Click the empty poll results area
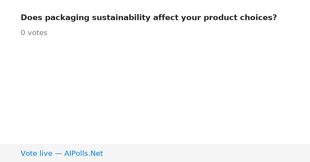This screenshot has height=162, width=310. (x=155, y=90)
